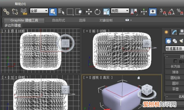Viewport: 184px width, 110px height.
Task: Click the 真实 shading label in perspective viewport
Action: click(106, 77)
